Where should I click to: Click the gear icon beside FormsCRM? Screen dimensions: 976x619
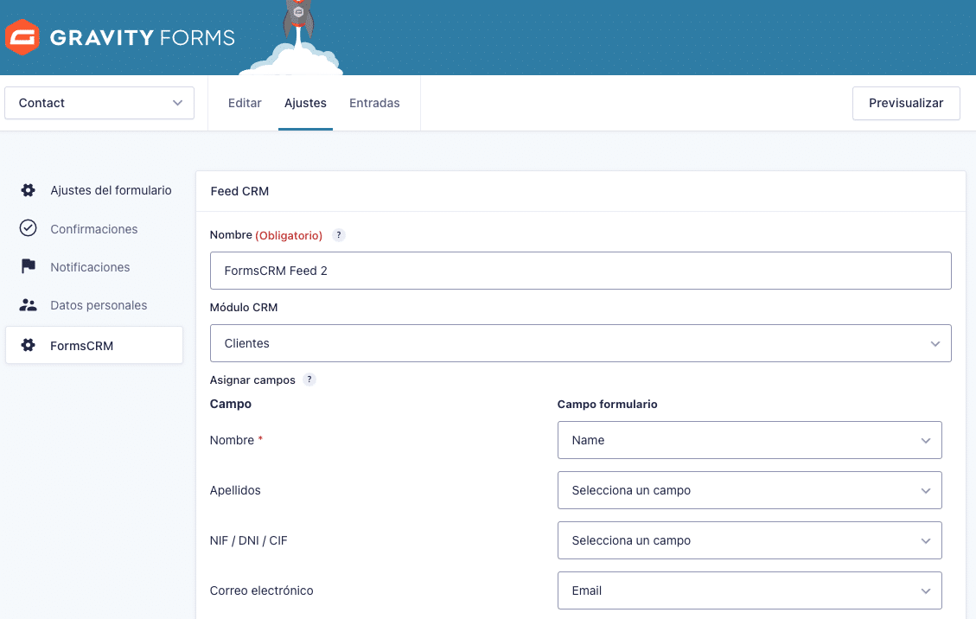click(29, 346)
